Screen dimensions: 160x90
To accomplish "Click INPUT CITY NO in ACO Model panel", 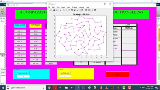I will (x=23, y=73).
